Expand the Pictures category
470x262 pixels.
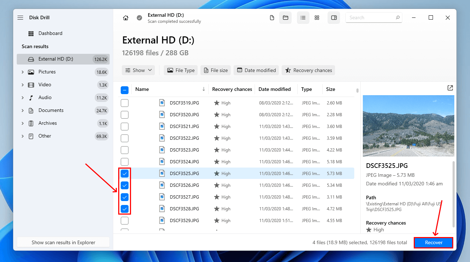tap(23, 72)
